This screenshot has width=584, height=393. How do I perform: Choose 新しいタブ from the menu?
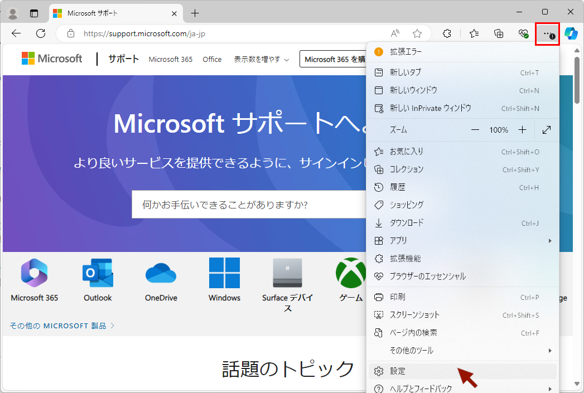click(462, 72)
